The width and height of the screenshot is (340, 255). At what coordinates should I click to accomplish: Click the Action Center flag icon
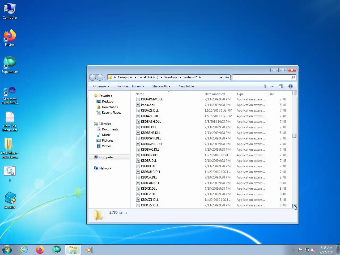point(300,250)
